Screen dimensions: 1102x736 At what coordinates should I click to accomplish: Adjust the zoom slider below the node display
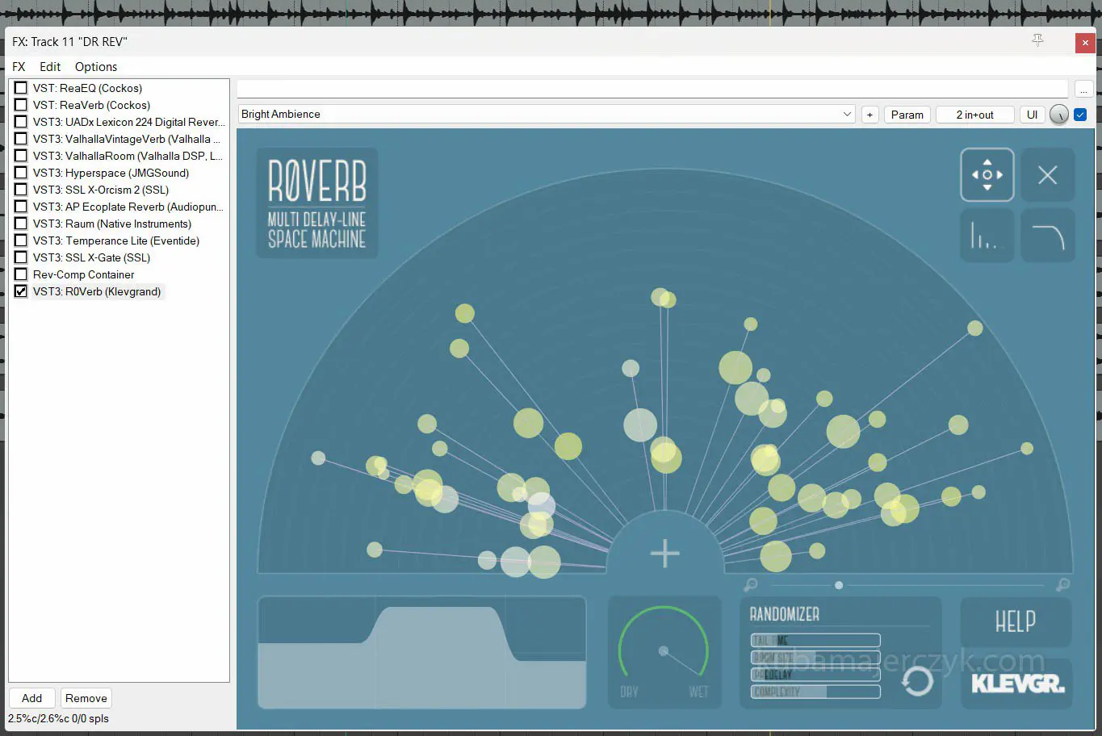tap(839, 585)
